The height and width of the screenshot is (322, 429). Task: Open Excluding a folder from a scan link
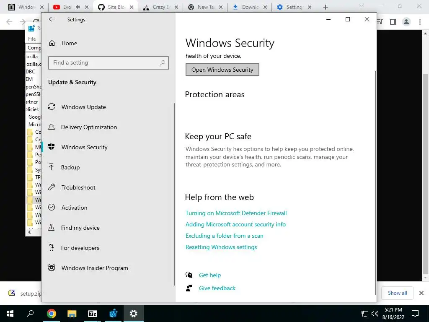point(225,236)
